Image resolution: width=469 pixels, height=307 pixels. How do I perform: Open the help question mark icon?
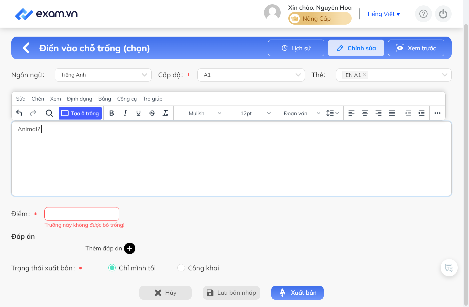click(x=423, y=14)
